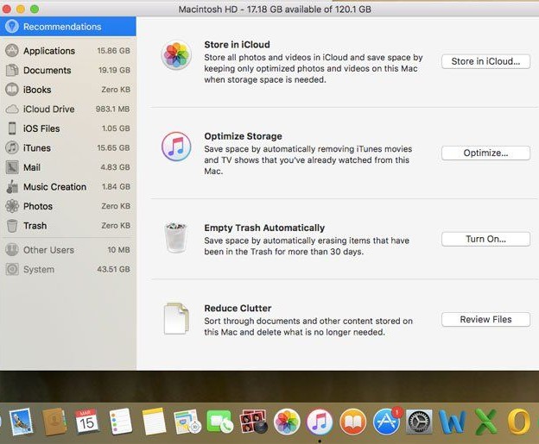Click the Photos flower sidebar icon
Screen dimensions: 539x444
12,206
